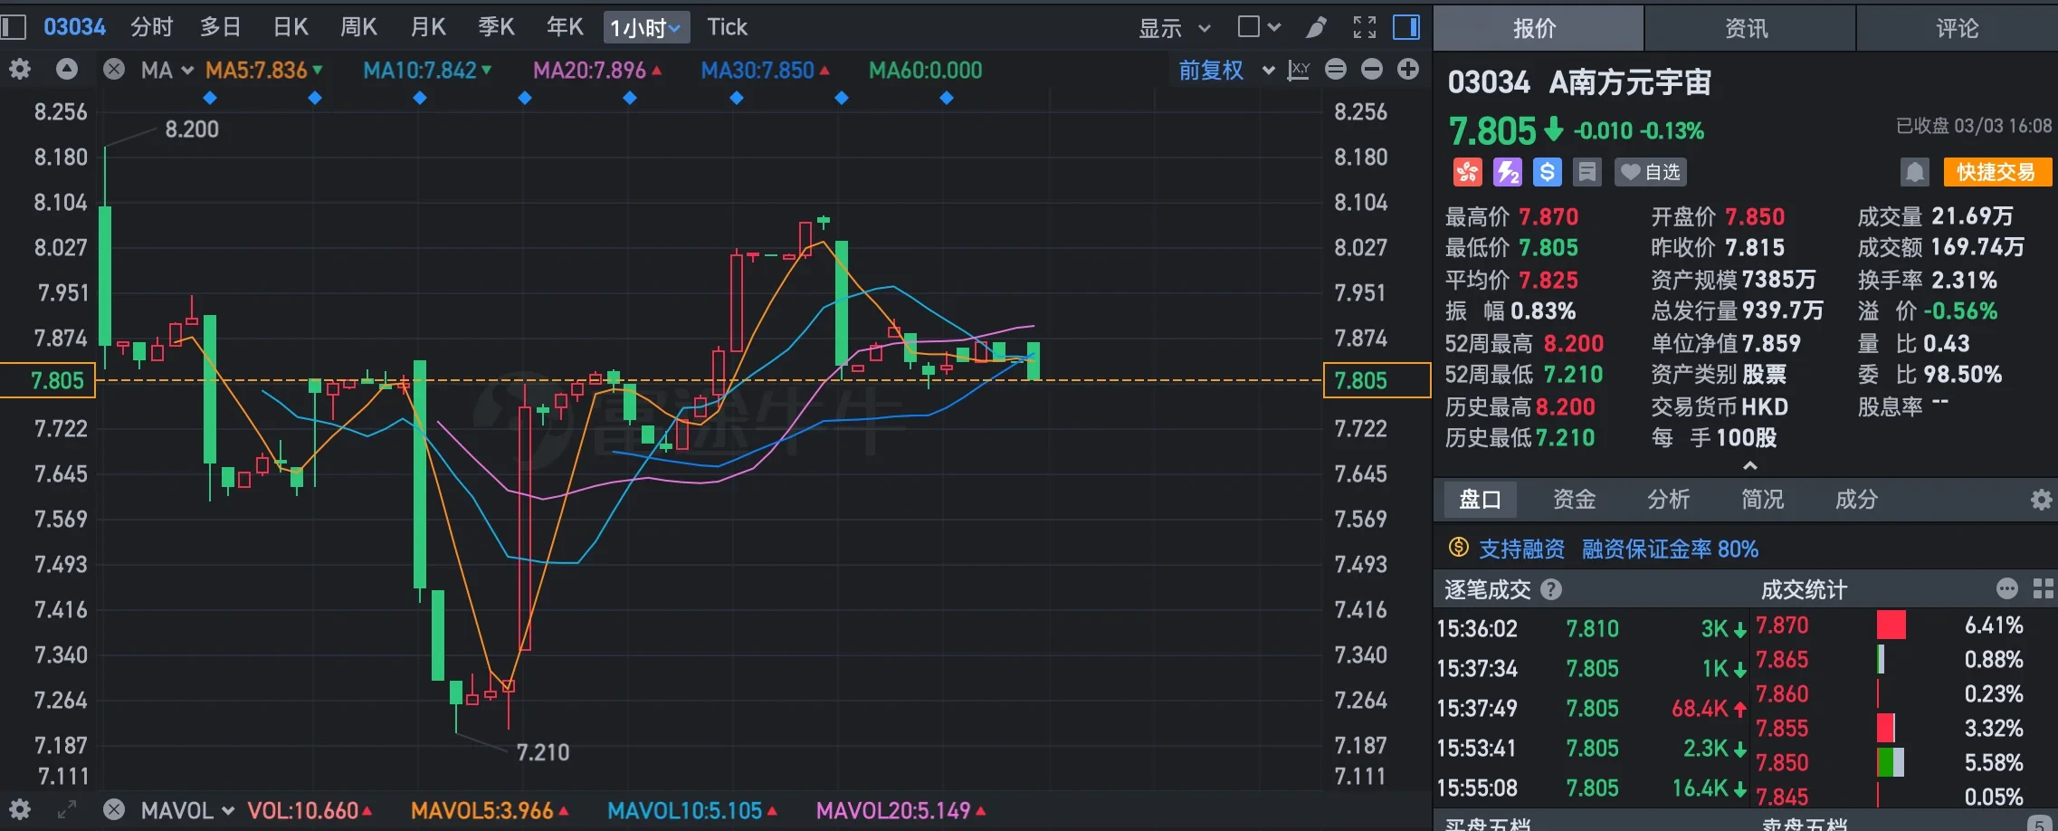Click the price alert bell icon
The width and height of the screenshot is (2058, 831).
(1913, 172)
